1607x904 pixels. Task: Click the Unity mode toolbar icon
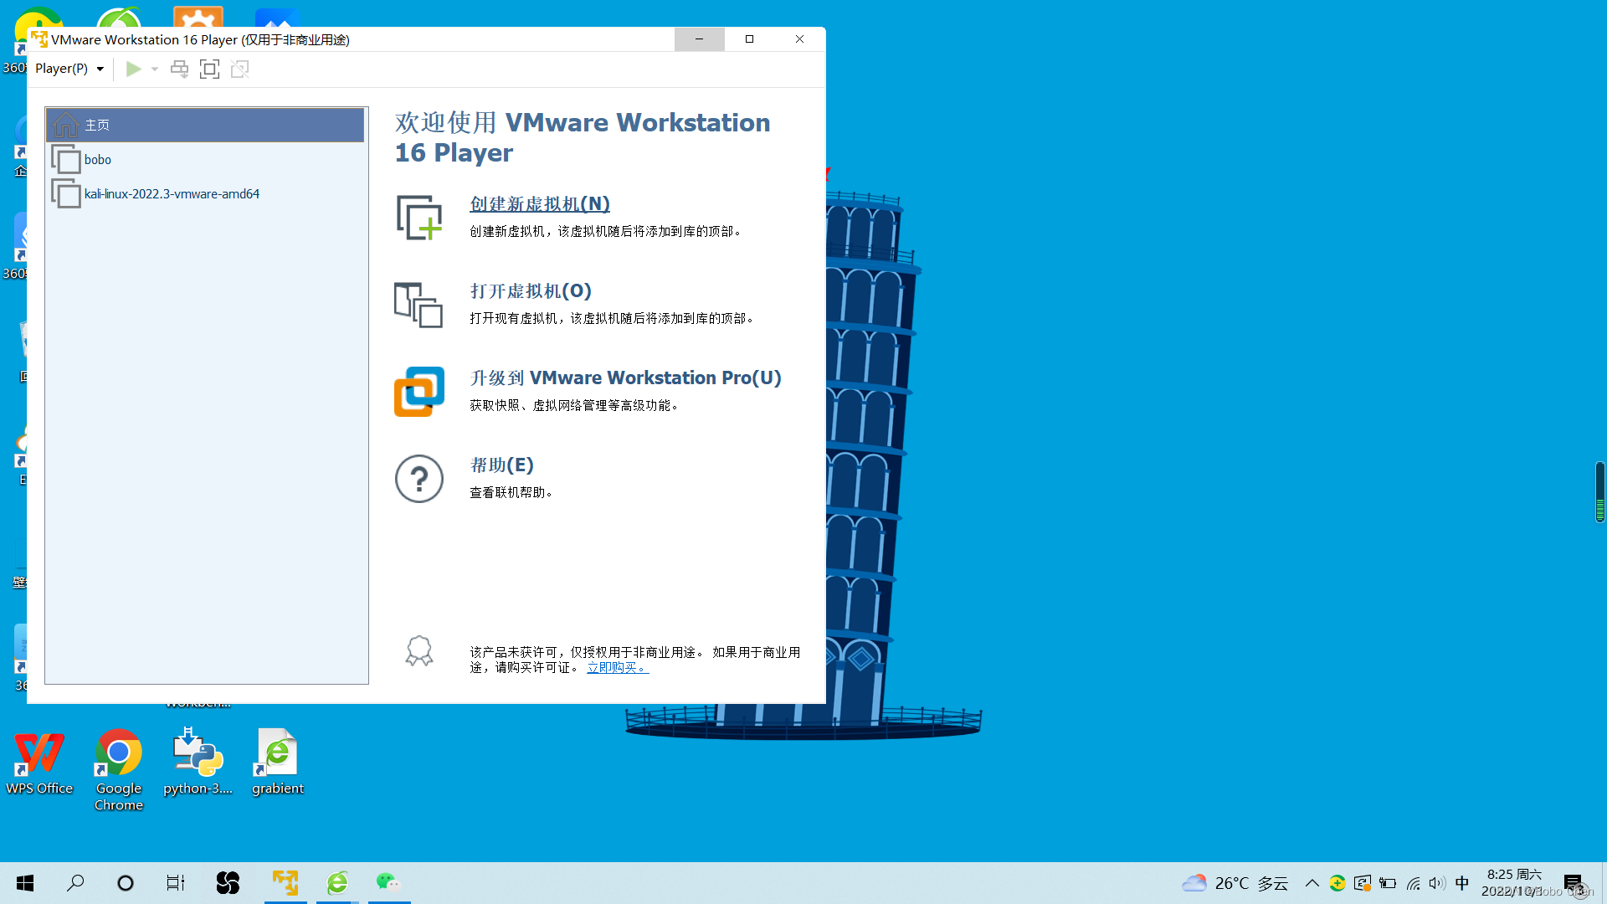240,69
